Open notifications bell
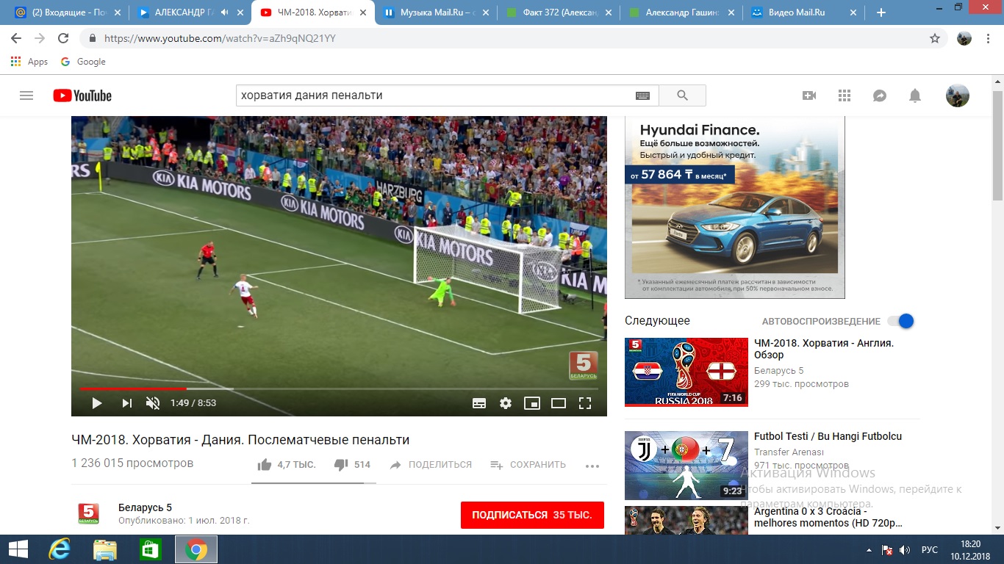Screen dimensions: 1004x564 point(915,95)
